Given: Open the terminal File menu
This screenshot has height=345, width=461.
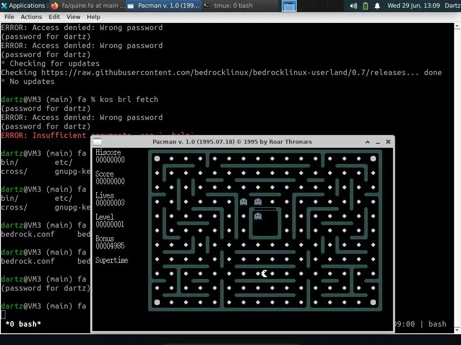Looking at the screenshot, I should pos(9,17).
